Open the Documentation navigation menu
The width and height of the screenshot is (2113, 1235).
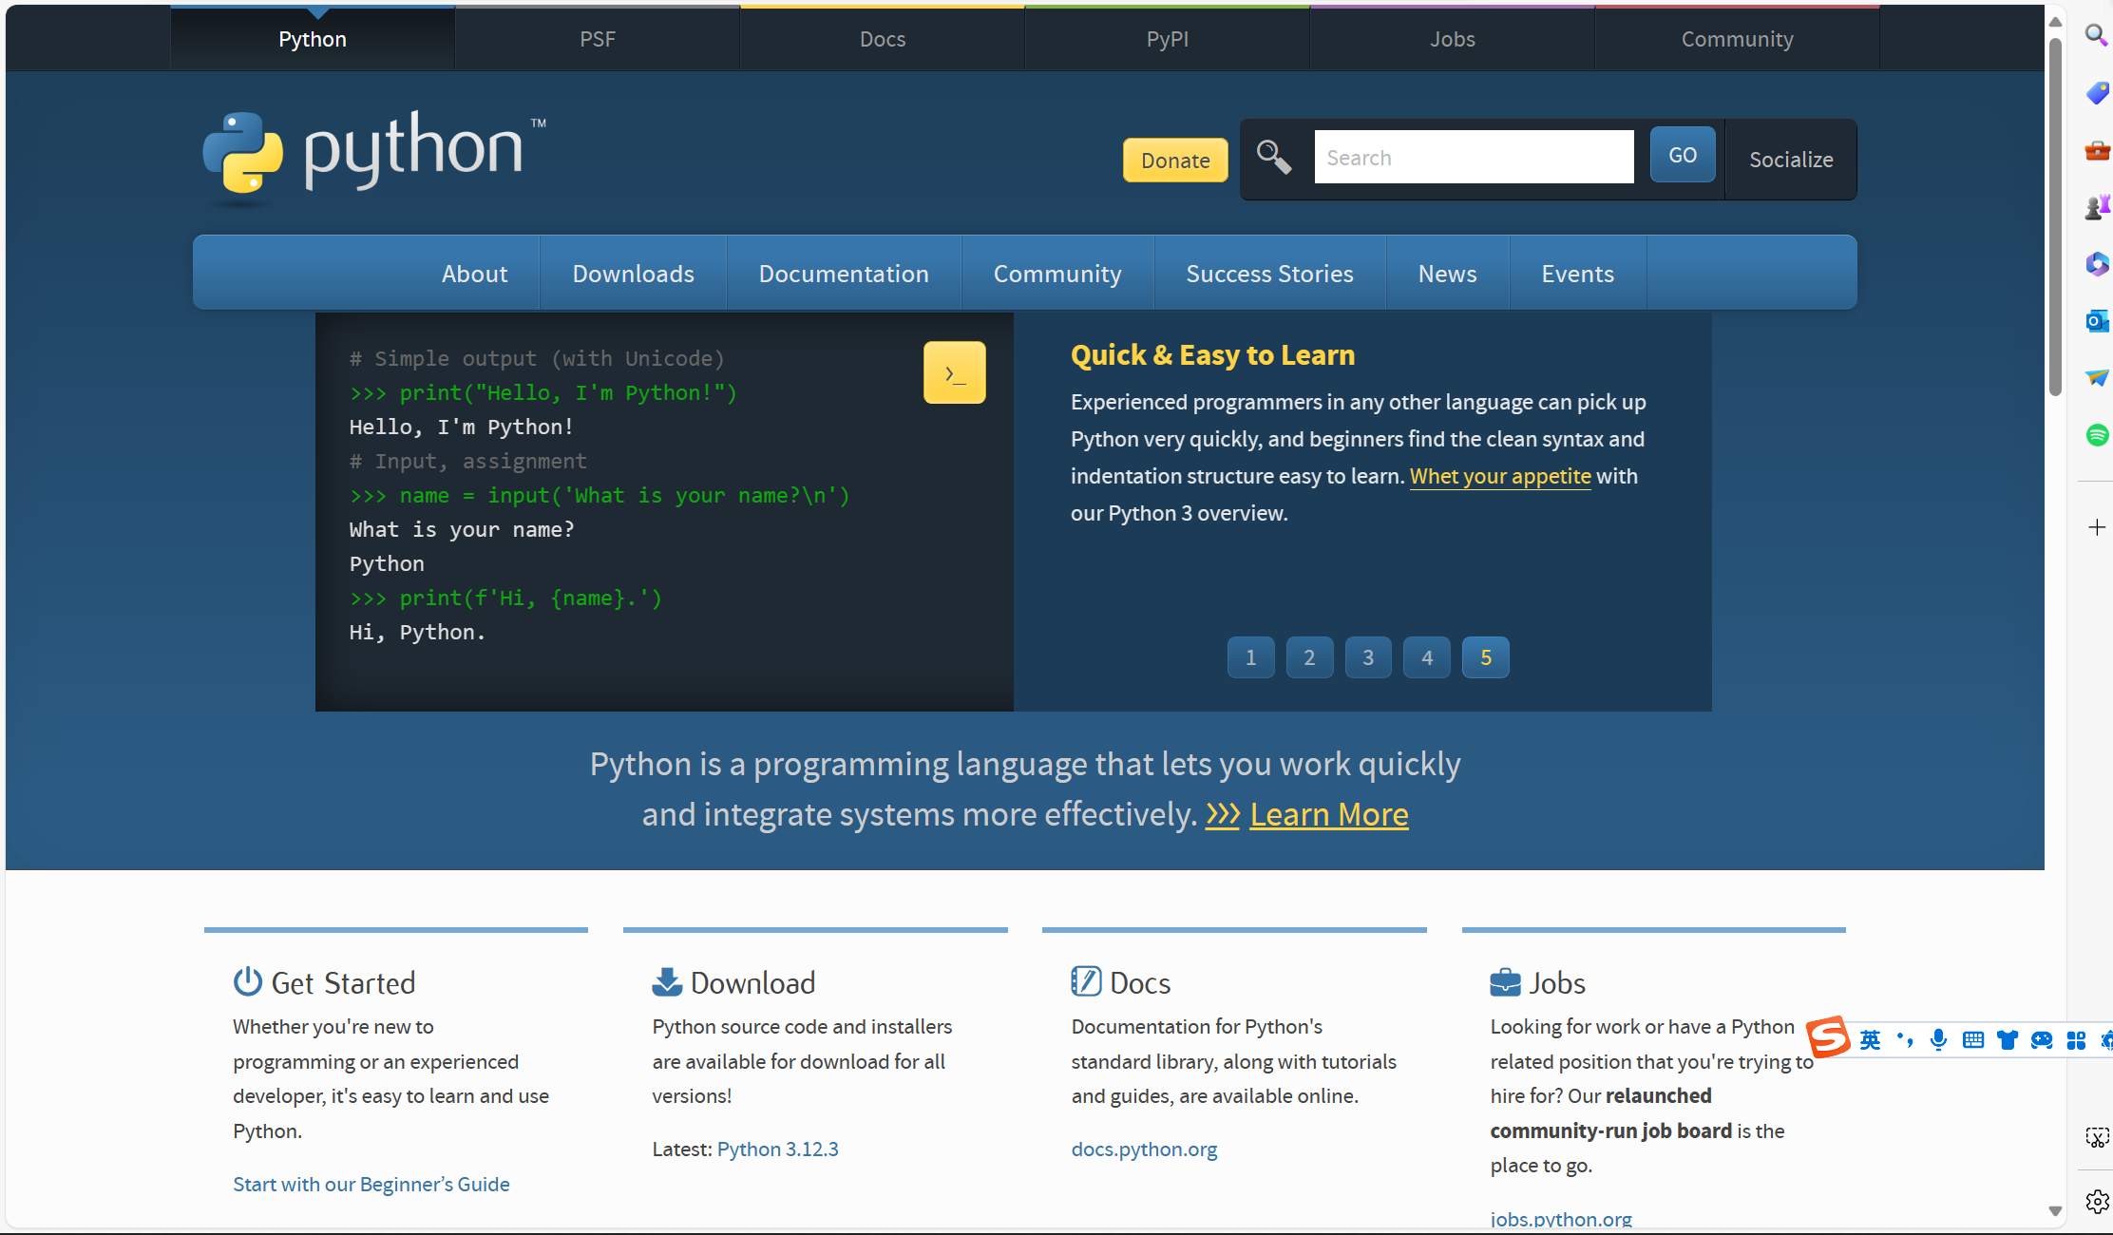tap(844, 274)
